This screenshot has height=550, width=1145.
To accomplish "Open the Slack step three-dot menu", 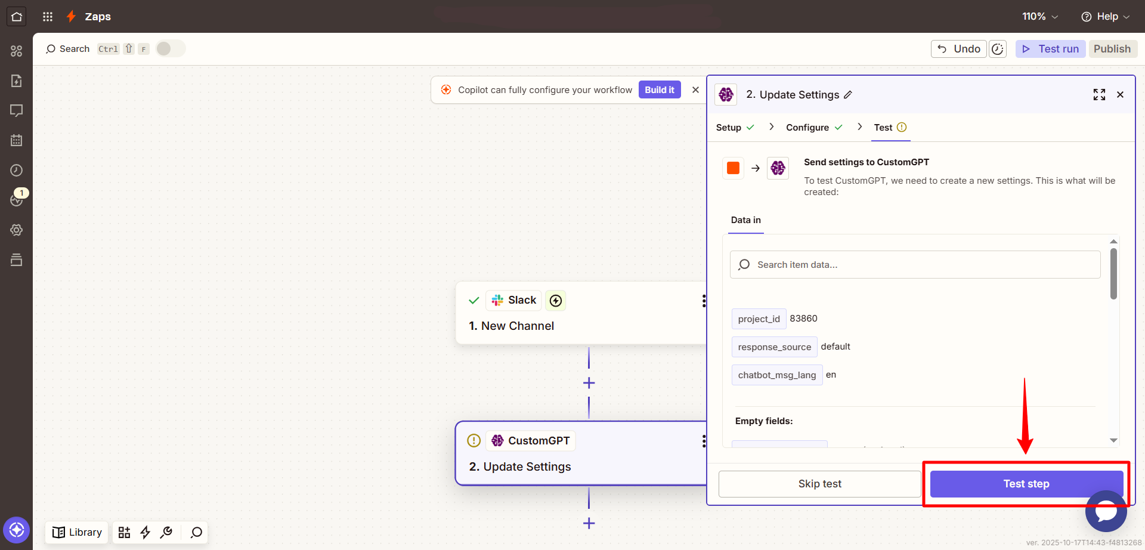I will [704, 301].
